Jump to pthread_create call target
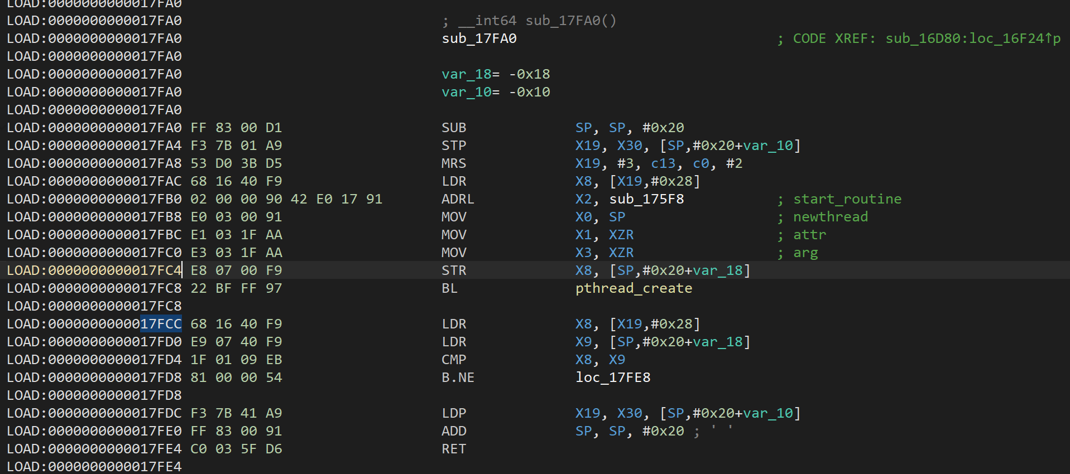 [634, 288]
